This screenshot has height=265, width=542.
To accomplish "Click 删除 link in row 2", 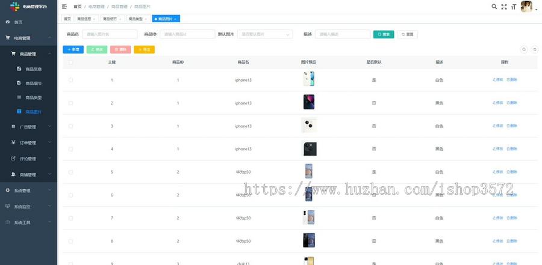I will coord(512,103).
